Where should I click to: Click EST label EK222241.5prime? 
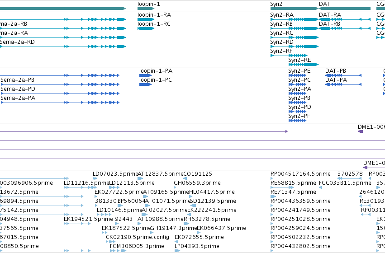[212, 210]
